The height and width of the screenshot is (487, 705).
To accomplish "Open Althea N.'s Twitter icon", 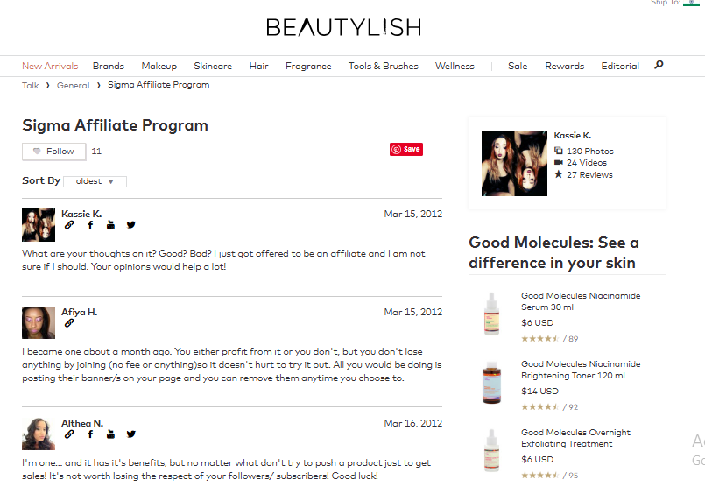I will point(131,434).
